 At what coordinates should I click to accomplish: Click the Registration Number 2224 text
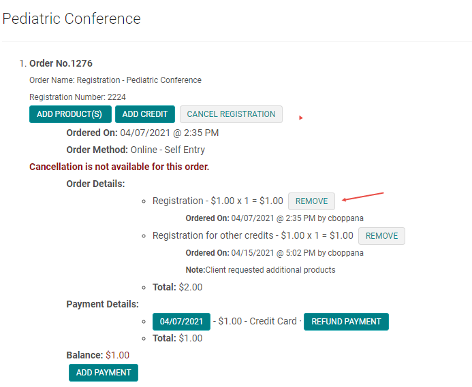78,97
